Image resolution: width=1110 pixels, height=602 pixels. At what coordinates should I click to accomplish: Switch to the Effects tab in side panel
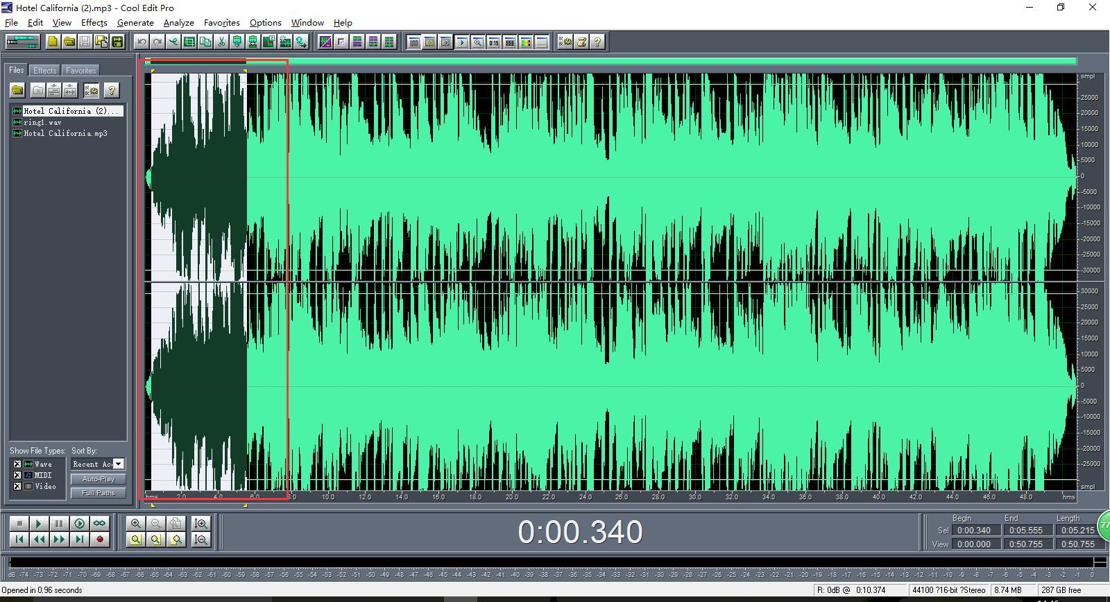[45, 71]
